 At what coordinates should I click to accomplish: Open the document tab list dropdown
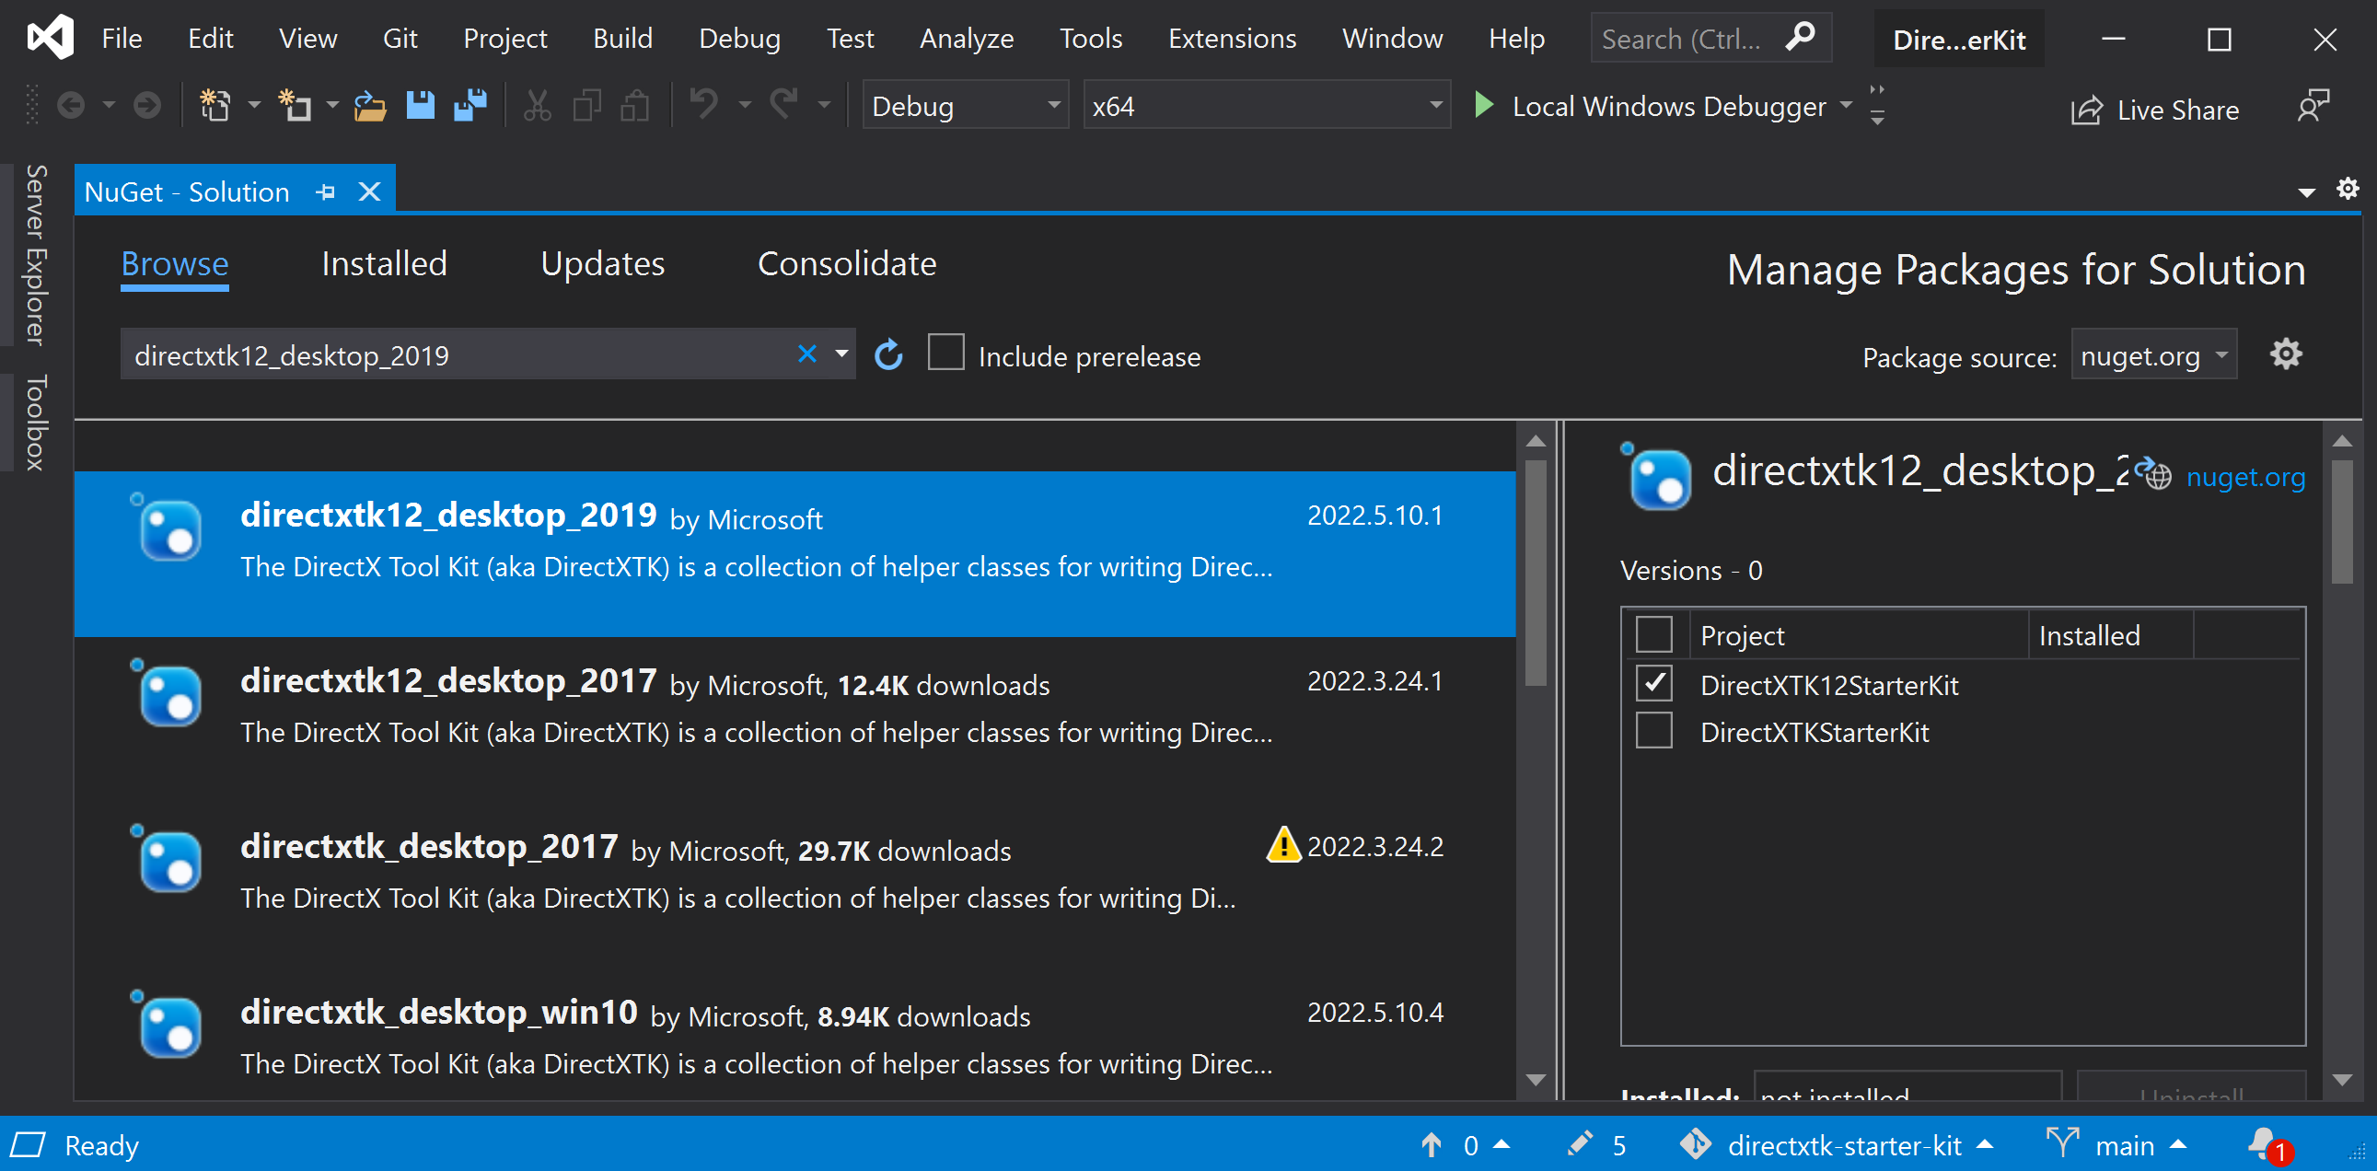pyautogui.click(x=2307, y=191)
